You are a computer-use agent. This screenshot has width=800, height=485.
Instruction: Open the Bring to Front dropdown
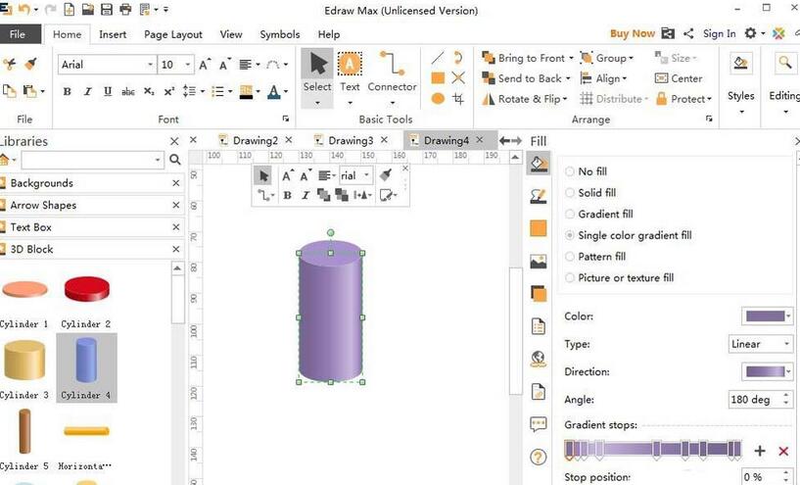click(572, 58)
